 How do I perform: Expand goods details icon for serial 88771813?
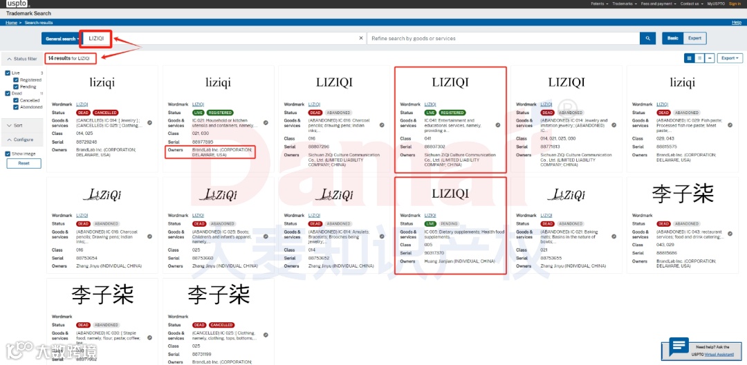click(x=614, y=125)
